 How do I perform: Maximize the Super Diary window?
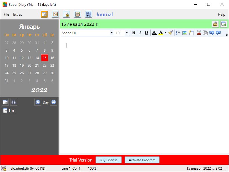tap(209, 5)
